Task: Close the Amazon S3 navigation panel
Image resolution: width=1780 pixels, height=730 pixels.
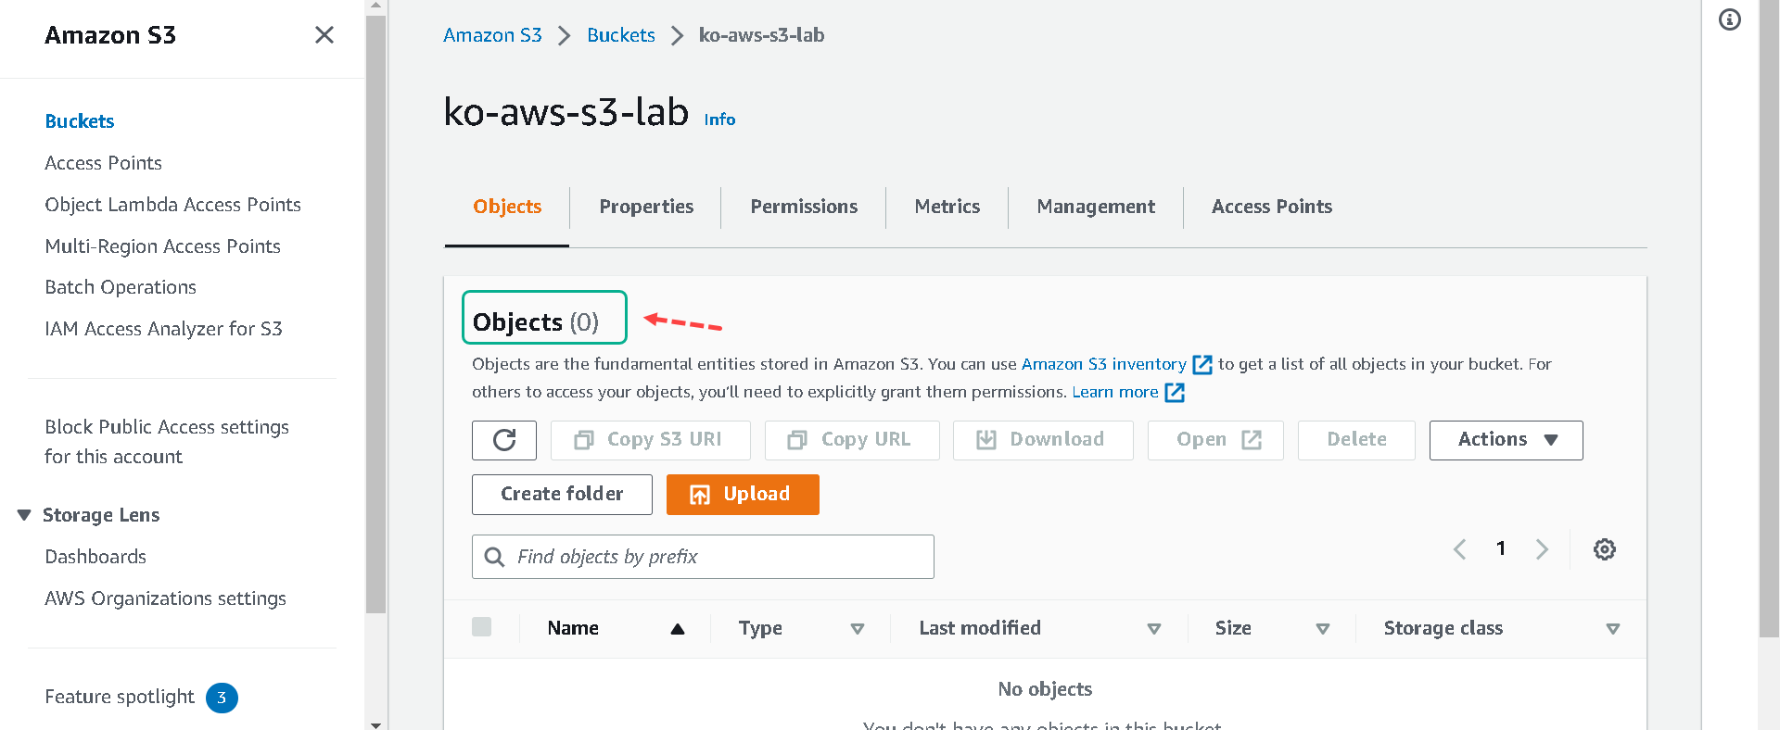Action: (x=324, y=35)
